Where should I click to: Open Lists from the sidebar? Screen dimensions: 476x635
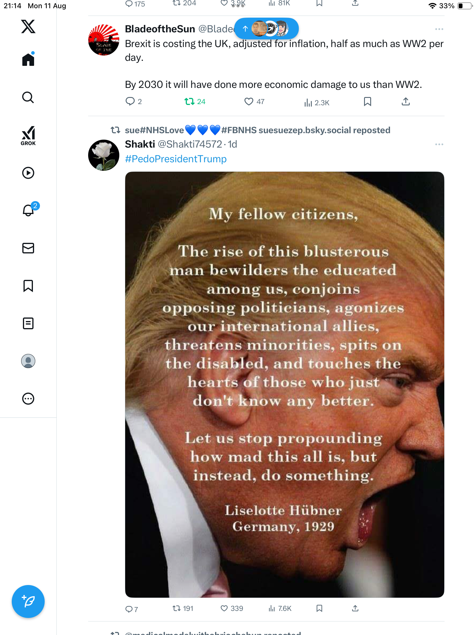tap(28, 323)
